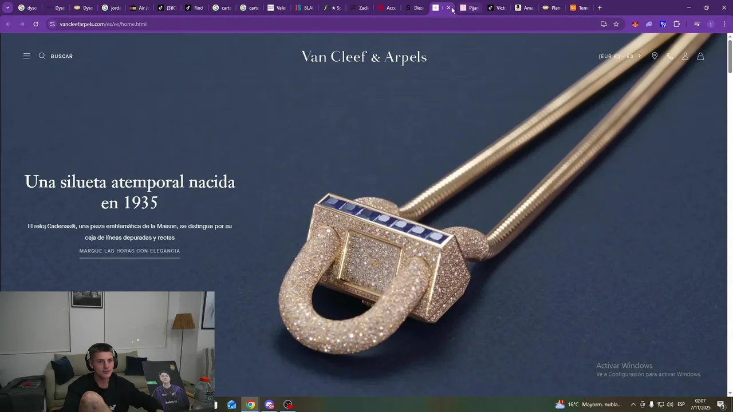Click the ESP language indicator
Image resolution: width=733 pixels, height=412 pixels.
tap(681, 405)
